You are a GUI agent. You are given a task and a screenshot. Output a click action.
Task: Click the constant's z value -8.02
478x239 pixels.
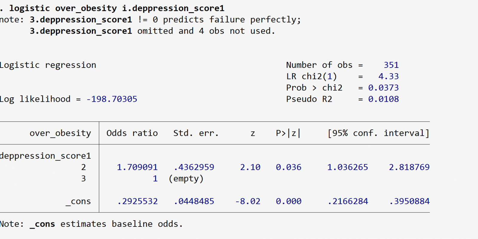click(248, 201)
